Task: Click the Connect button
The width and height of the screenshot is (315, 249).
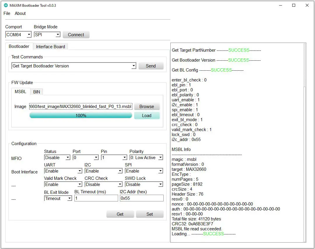Action: [x=76, y=34]
